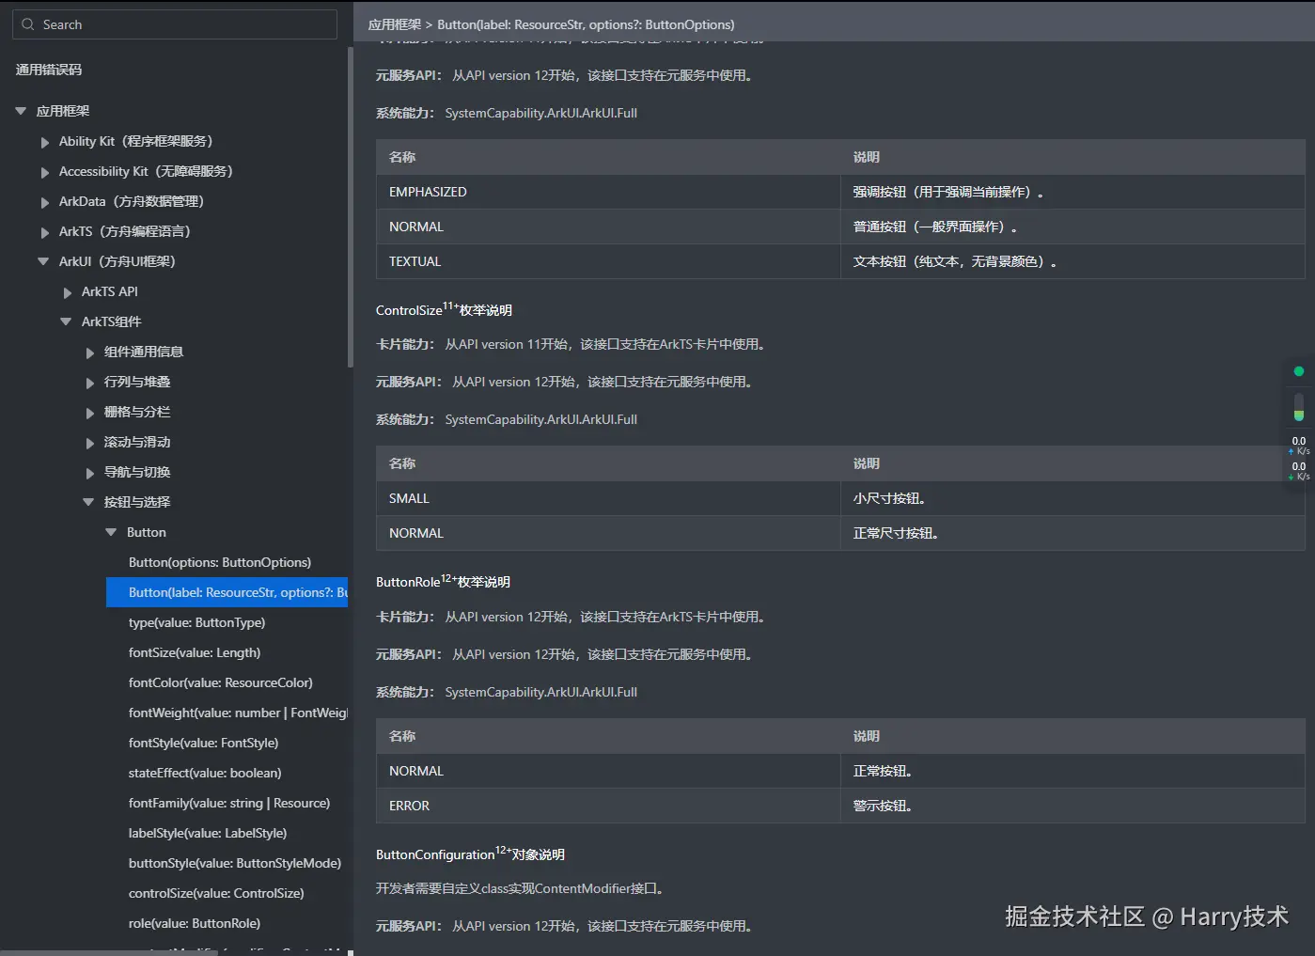The width and height of the screenshot is (1315, 956).
Task: Expand Ability Kit（程序框架服务）arrow
Action: (x=44, y=142)
